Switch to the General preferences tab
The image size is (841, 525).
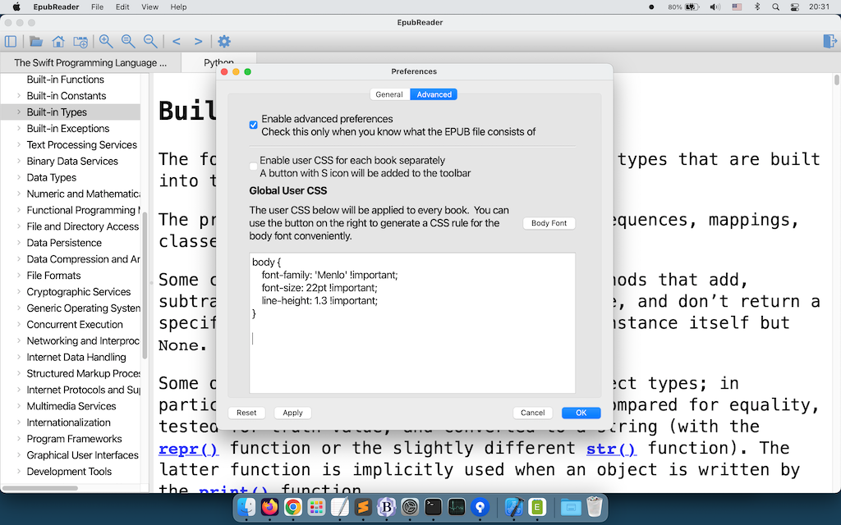pos(389,94)
